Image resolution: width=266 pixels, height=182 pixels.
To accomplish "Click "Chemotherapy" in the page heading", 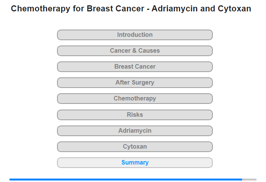I will [x=40, y=9].
